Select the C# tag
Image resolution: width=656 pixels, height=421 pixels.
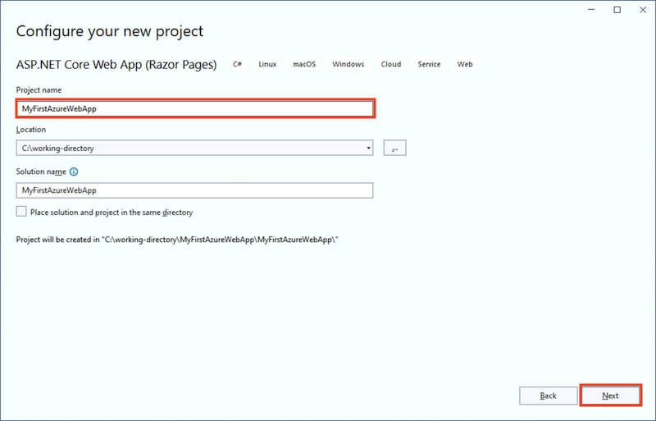coord(237,64)
